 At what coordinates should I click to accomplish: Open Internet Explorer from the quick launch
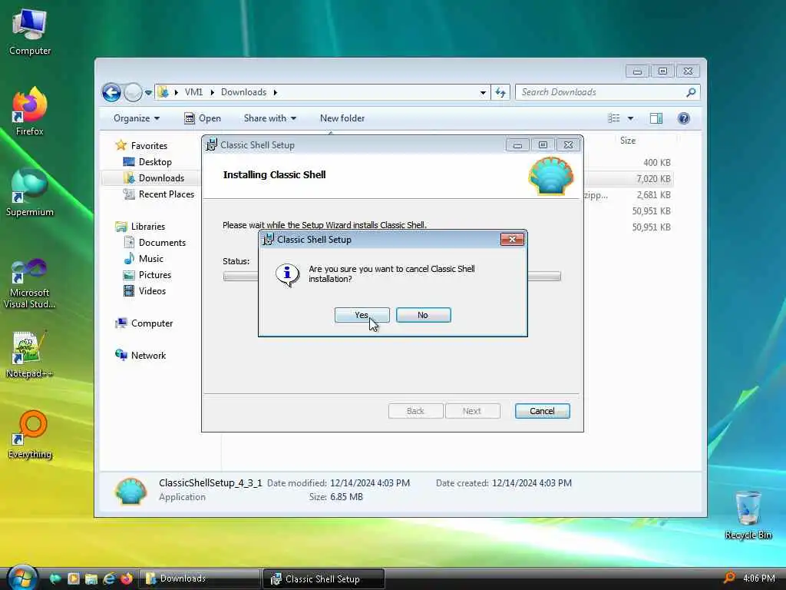pos(109,578)
